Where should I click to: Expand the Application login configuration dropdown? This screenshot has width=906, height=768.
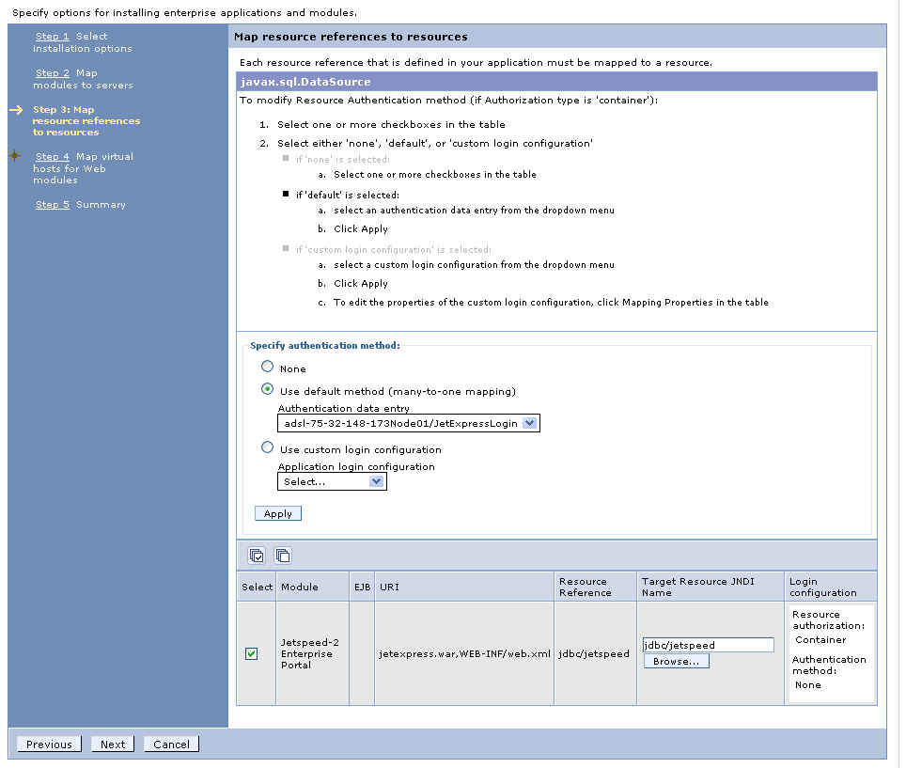point(376,481)
